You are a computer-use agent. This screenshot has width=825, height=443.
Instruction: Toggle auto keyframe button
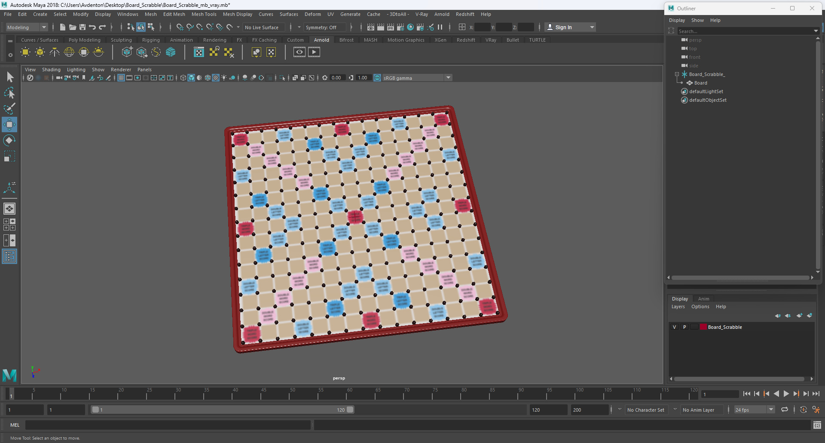803,410
